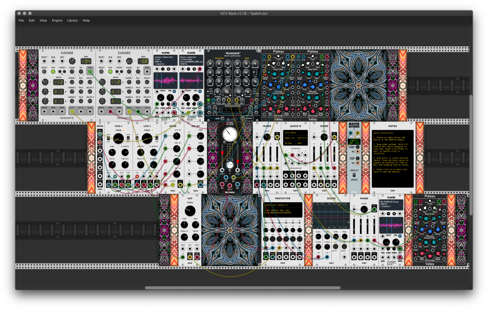Viewport: 488px width, 310px height.
Task: Click channel 1 fader on bottom-row VCV Mixer
Action: pyautogui.click(x=354, y=226)
